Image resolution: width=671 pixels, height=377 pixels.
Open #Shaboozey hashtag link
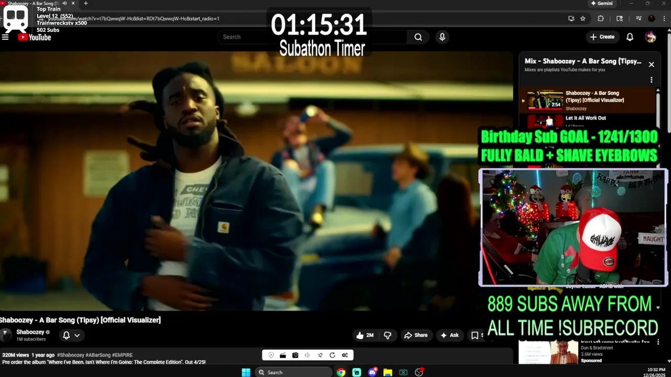pos(70,355)
